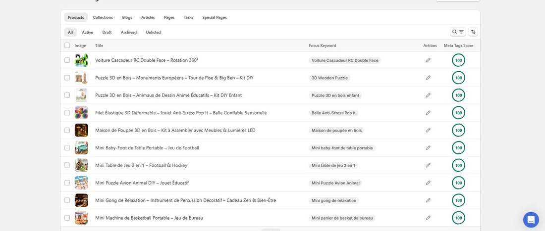This screenshot has width=545, height=231.
Task: Click the Mini Table de Jeu 2 en 1 title
Action: pos(141,165)
